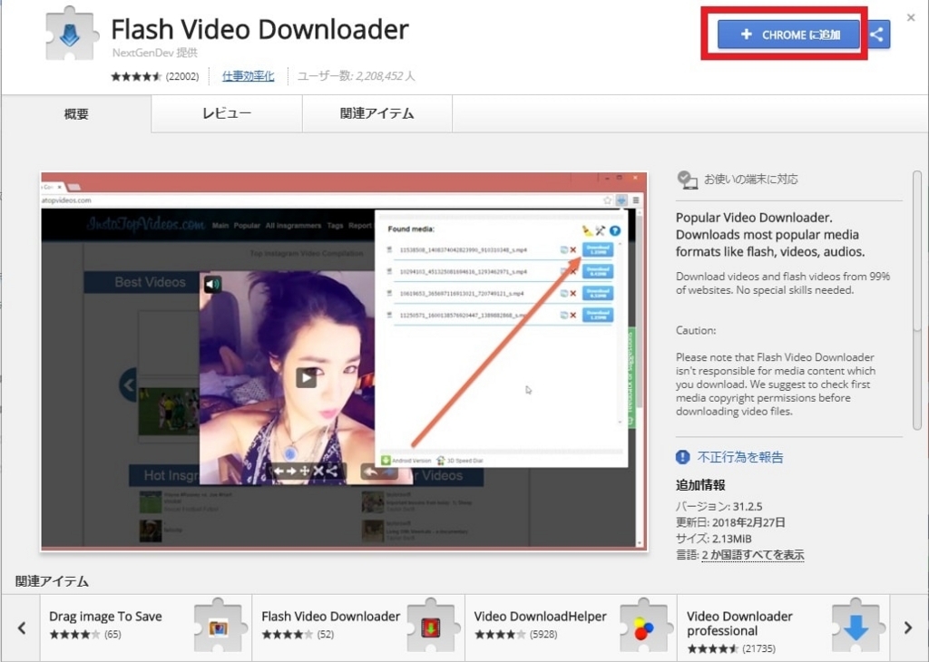The width and height of the screenshot is (929, 662).
Task: Open Video Downloader professional item
Action: point(783,628)
